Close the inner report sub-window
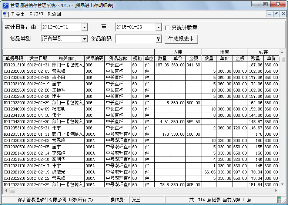The height and width of the screenshot is (205, 288). (x=283, y=14)
